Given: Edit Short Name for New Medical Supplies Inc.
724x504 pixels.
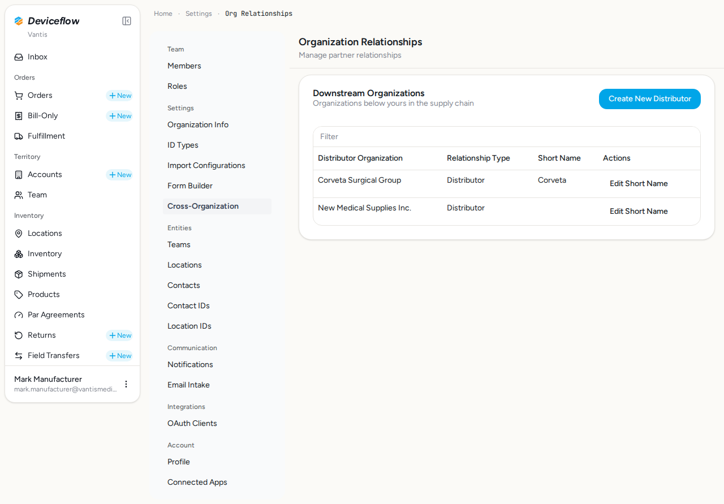Looking at the screenshot, I should click(x=639, y=212).
